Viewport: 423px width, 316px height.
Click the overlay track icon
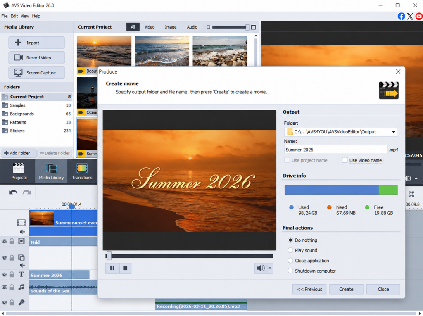tap(21, 257)
